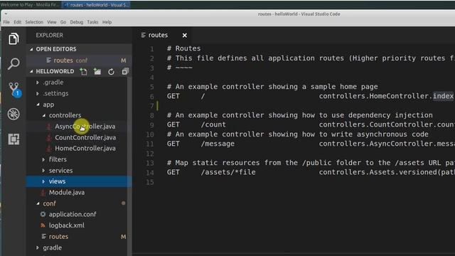Collapse the controllers folder
455x256 pixels.
point(43,115)
